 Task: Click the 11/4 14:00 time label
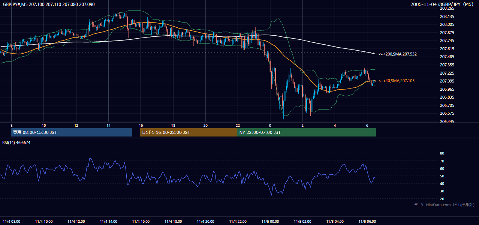(108, 221)
